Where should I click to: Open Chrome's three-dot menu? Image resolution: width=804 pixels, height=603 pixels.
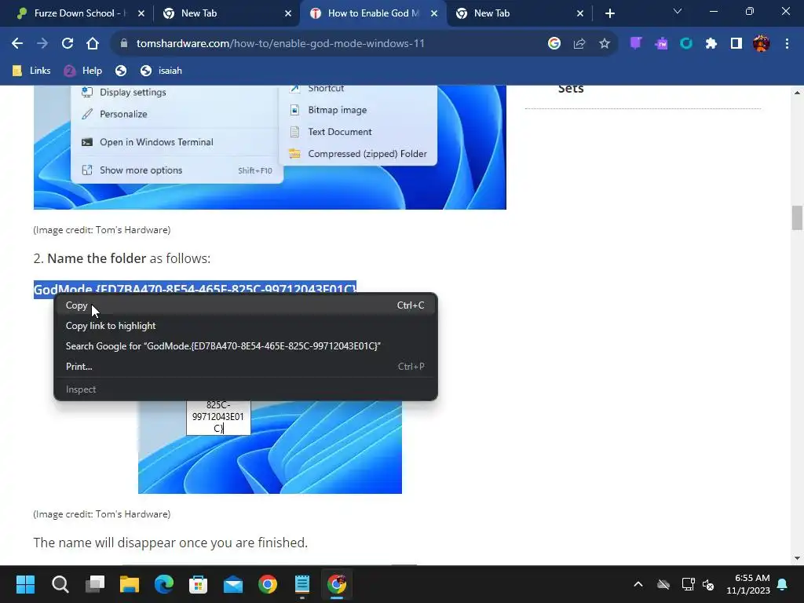787,44
